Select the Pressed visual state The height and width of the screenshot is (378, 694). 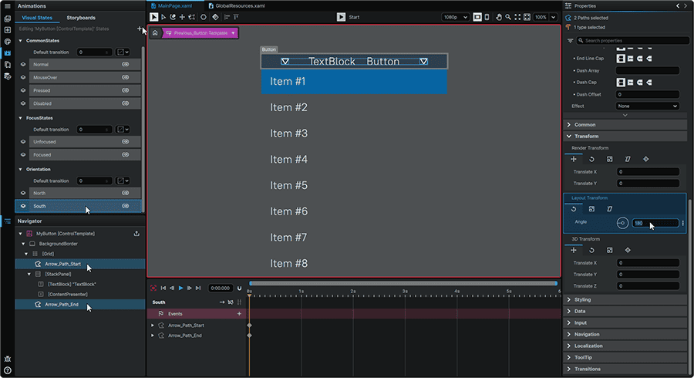pyautogui.click(x=85, y=90)
